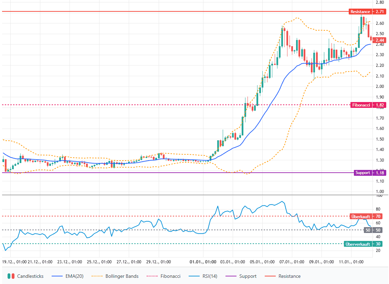Toggle the EMA(20) legend entry
Screen dimensions: 389x284
67,276
